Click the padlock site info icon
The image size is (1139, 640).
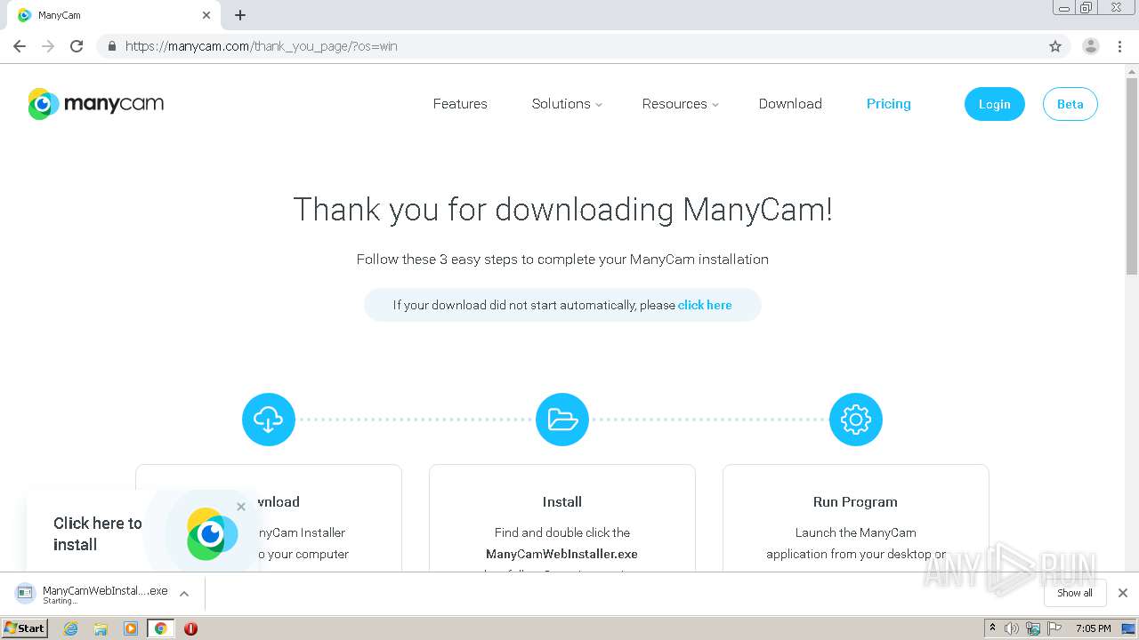point(111,46)
